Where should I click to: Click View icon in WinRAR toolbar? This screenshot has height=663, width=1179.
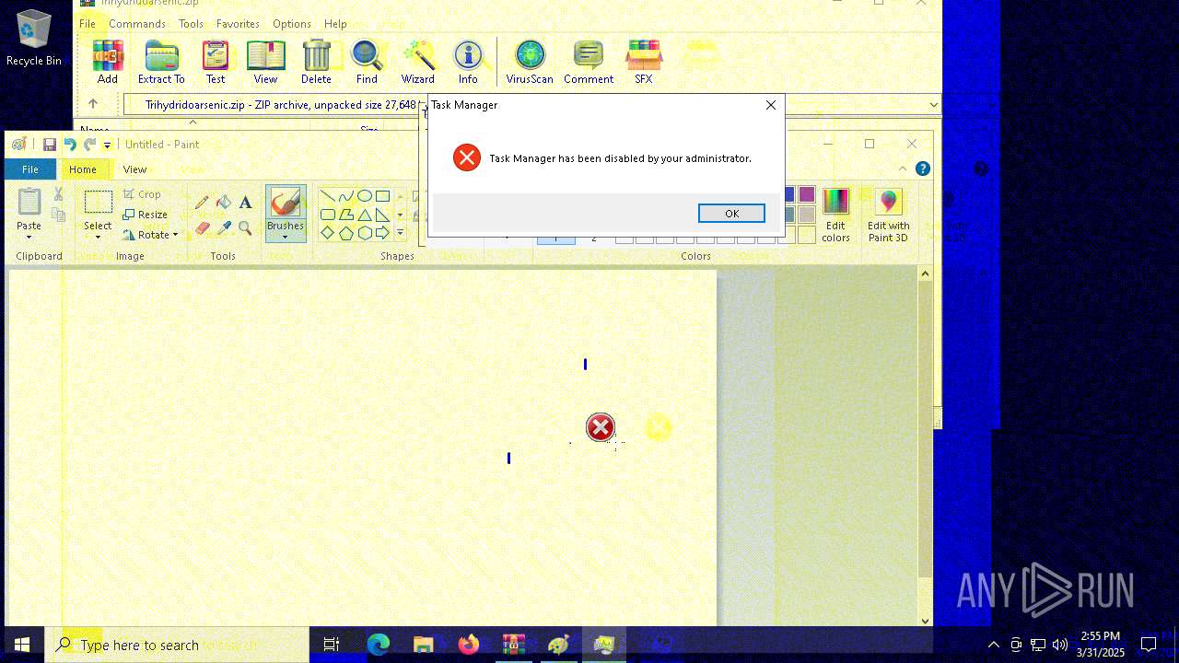265,62
